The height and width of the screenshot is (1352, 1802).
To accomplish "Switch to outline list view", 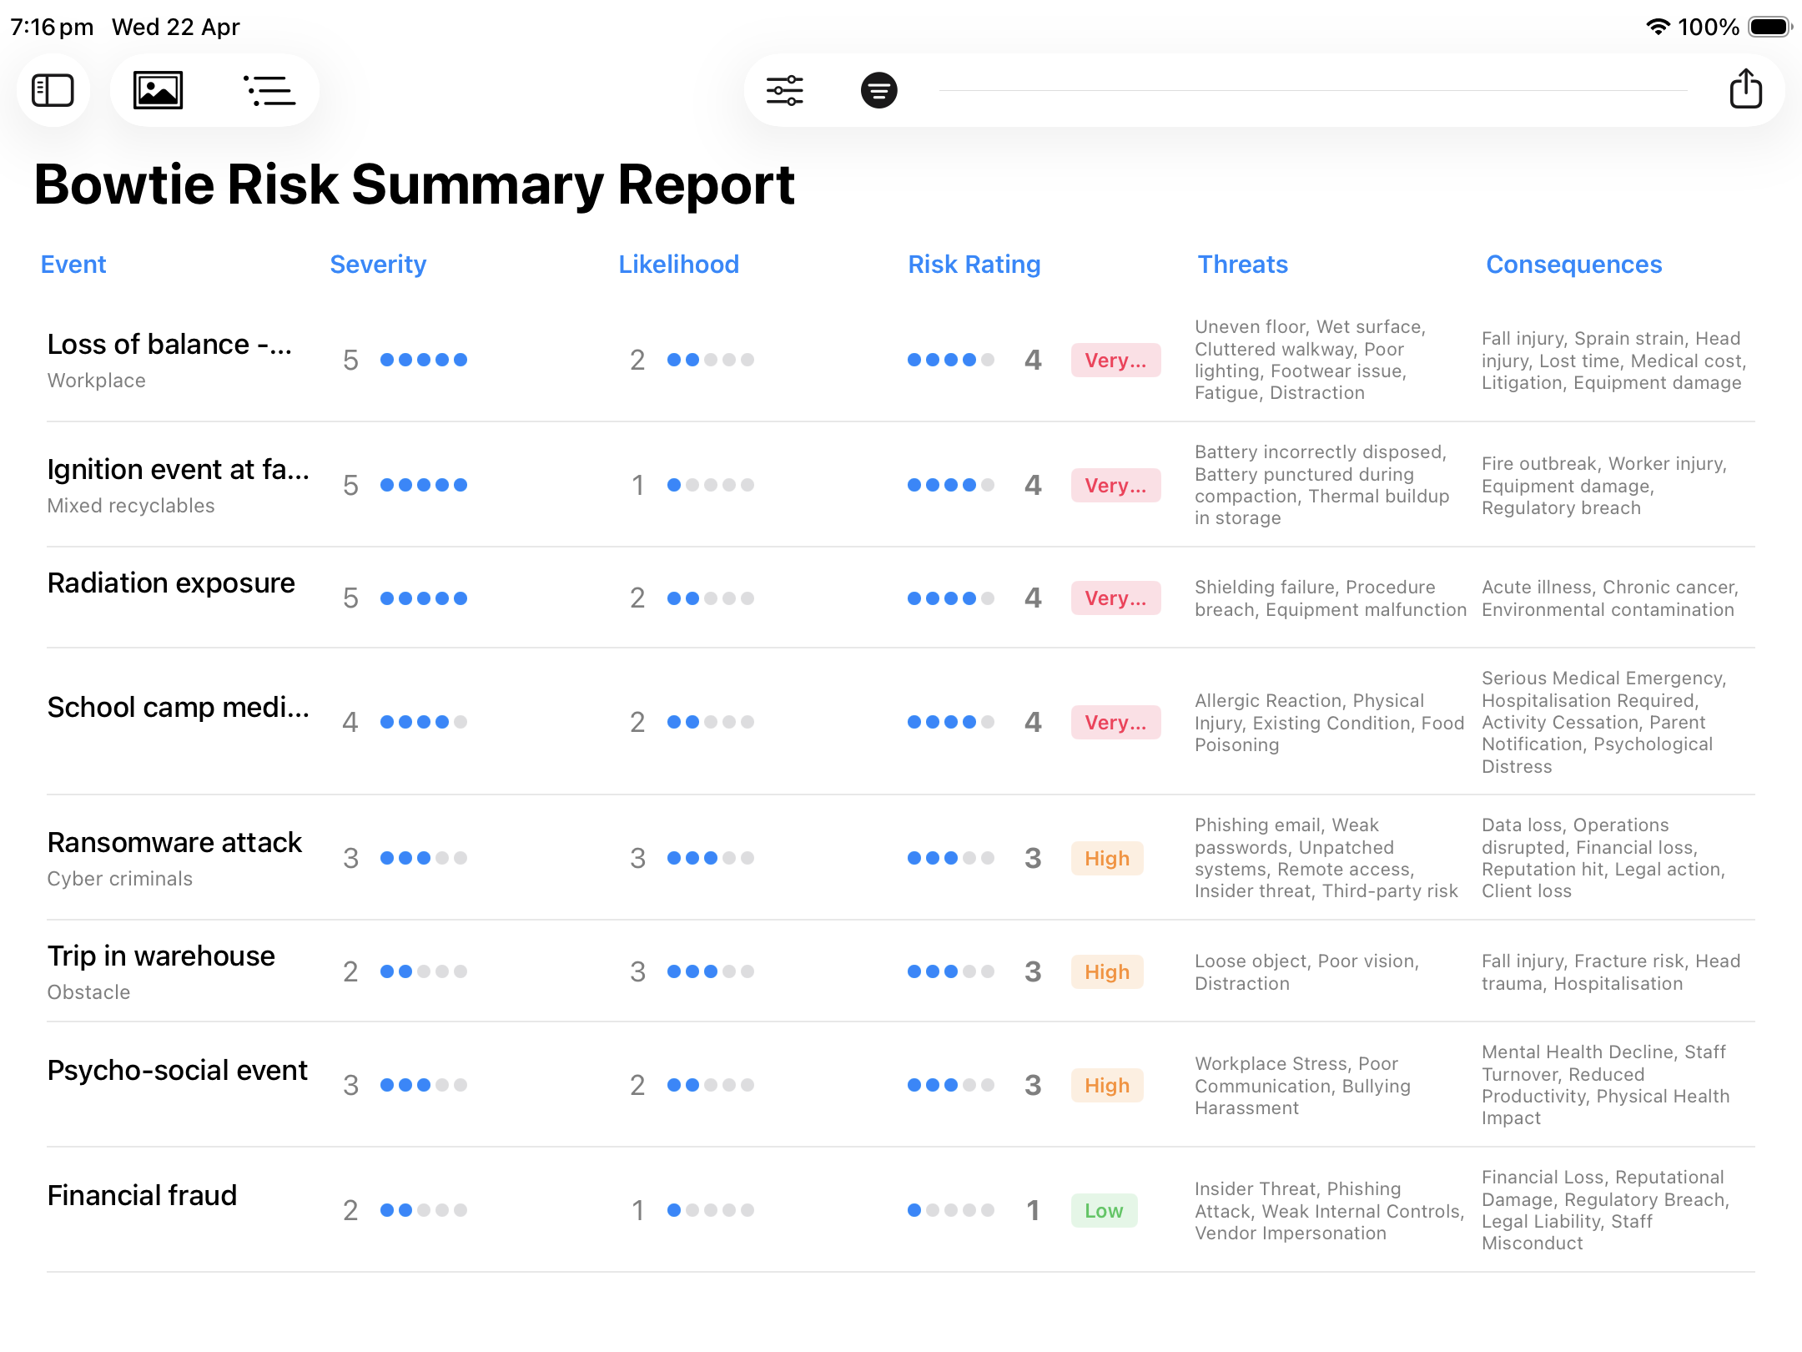I will [x=269, y=89].
